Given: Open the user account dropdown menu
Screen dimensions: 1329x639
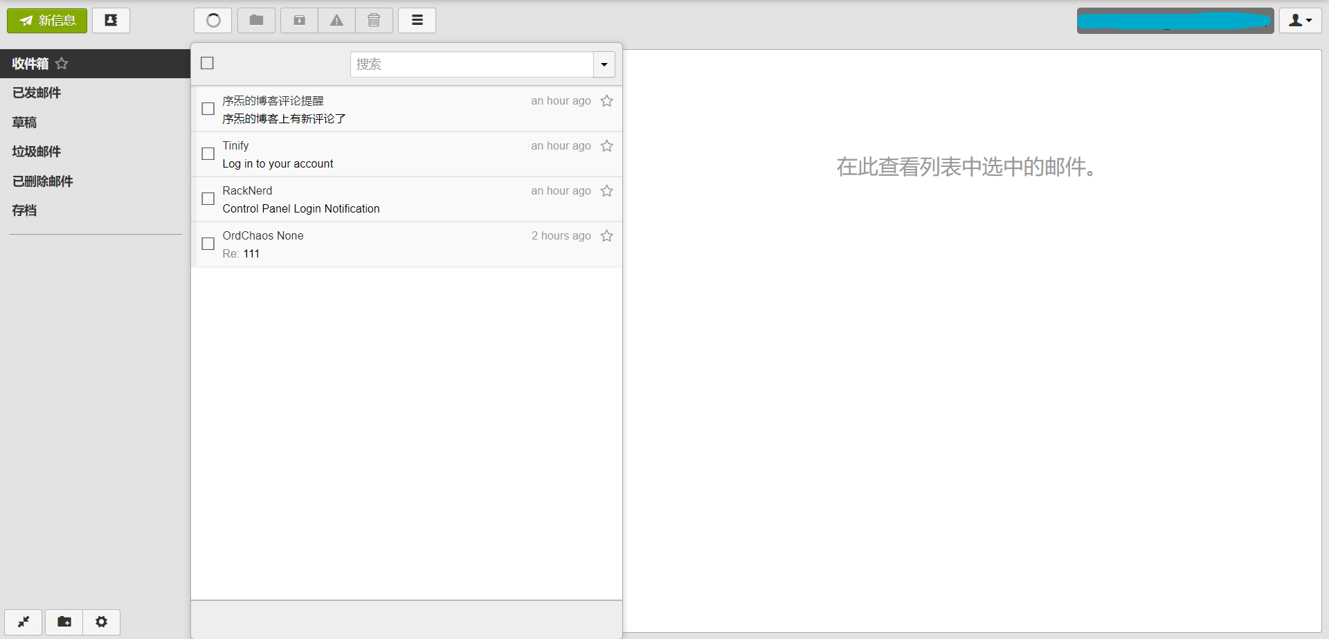Looking at the screenshot, I should click(x=1300, y=21).
